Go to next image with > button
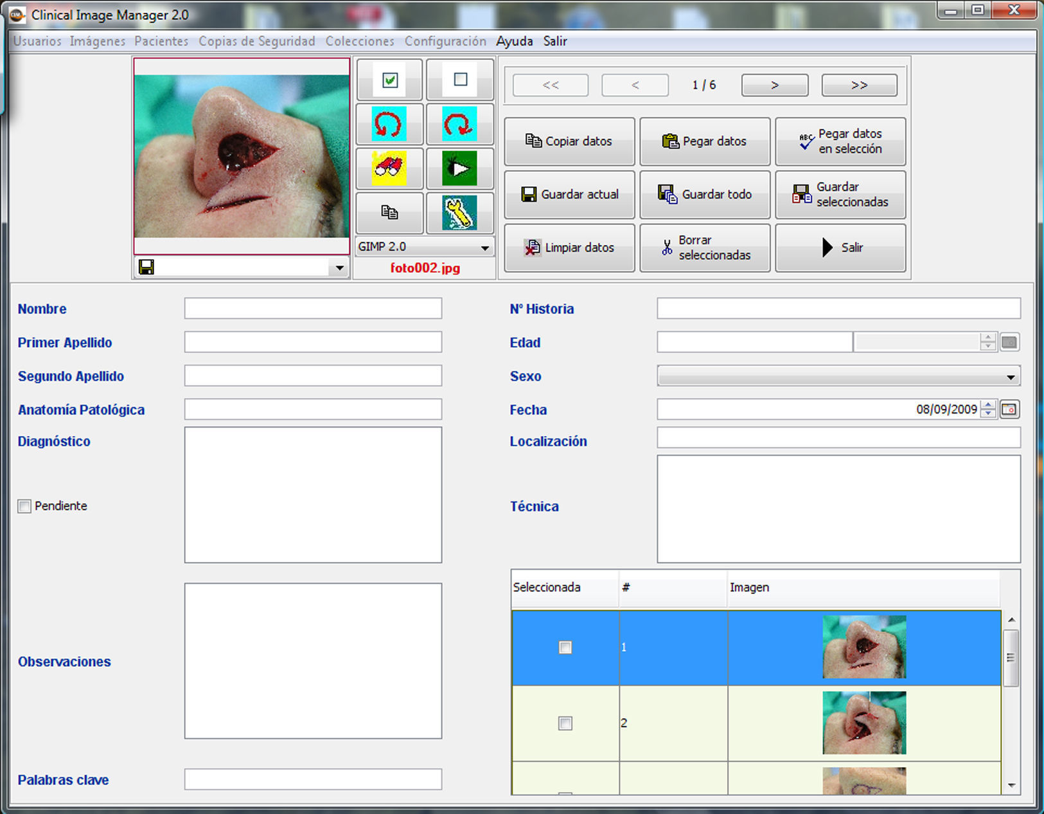Viewport: 1044px width, 814px height. coord(775,85)
